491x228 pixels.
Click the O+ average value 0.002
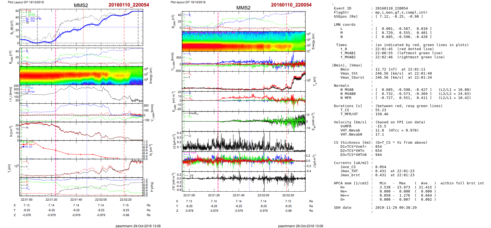426,200
